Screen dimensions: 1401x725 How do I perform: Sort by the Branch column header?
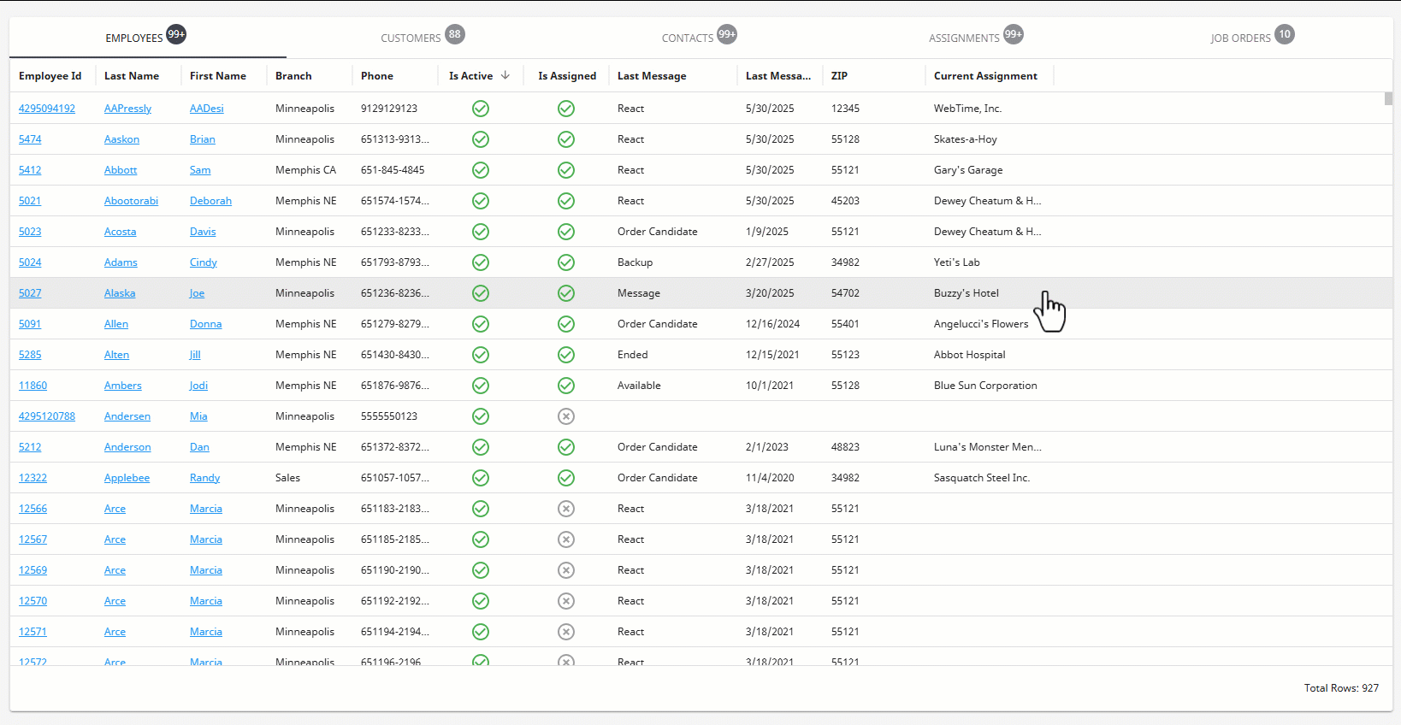[293, 76]
